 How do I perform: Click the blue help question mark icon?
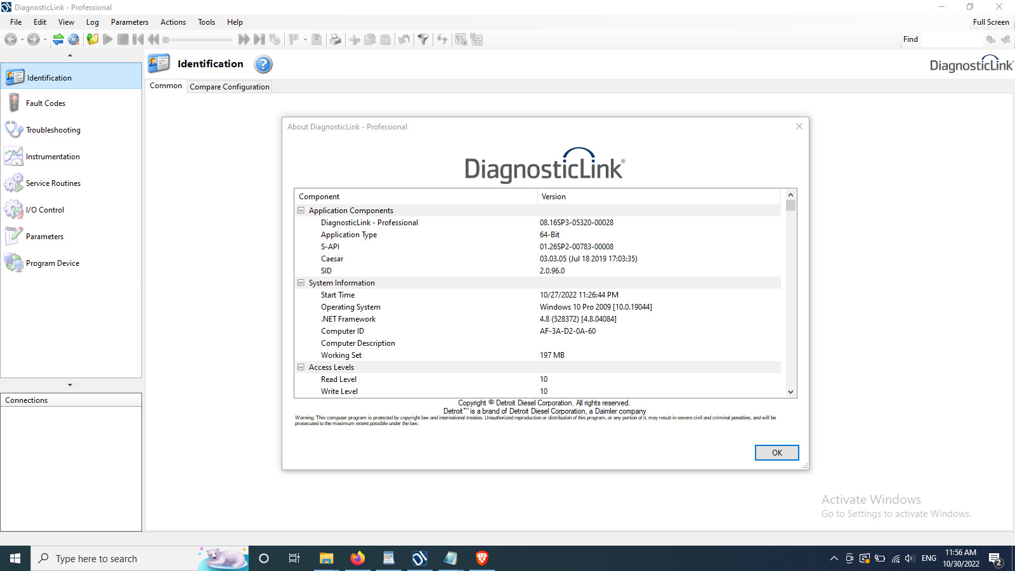[263, 64]
